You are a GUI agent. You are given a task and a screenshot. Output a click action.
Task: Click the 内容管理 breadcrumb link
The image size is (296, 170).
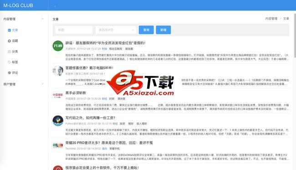tap(271, 19)
